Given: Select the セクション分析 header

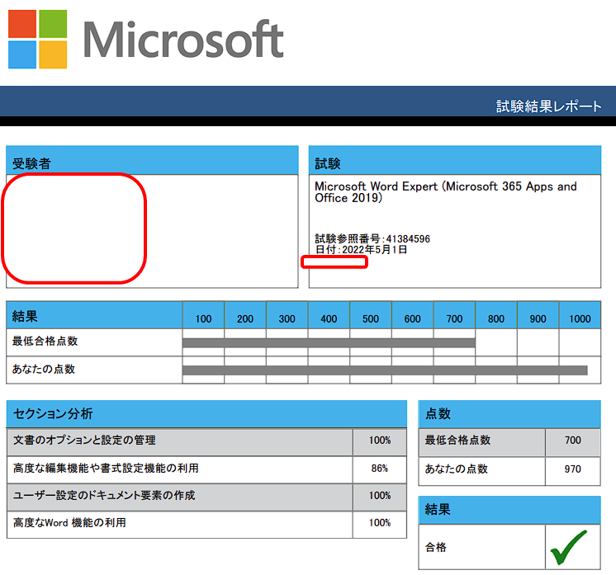Looking at the screenshot, I should [x=53, y=413].
